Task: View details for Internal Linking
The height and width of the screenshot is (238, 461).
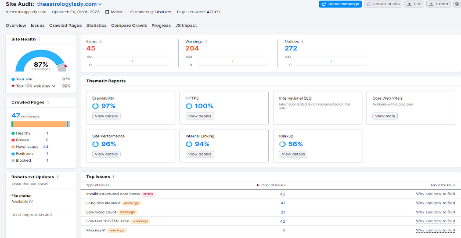Action: tap(200, 154)
